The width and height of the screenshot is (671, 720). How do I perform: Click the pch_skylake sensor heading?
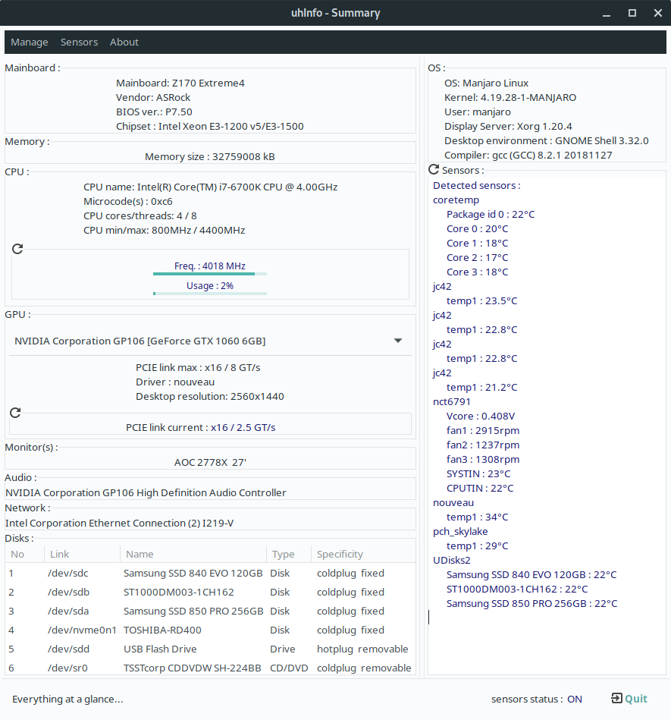pyautogui.click(x=460, y=531)
